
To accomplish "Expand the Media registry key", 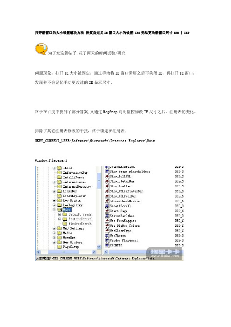I will [x=54, y=233].
